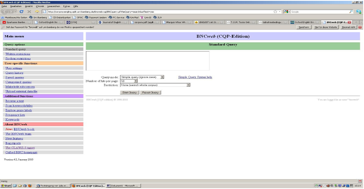Click the key icon on password bar

(x=3, y=27)
